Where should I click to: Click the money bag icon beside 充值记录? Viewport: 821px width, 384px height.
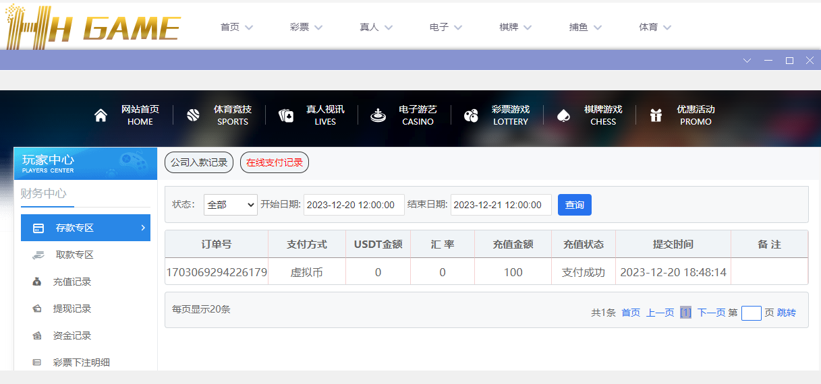tap(37, 282)
